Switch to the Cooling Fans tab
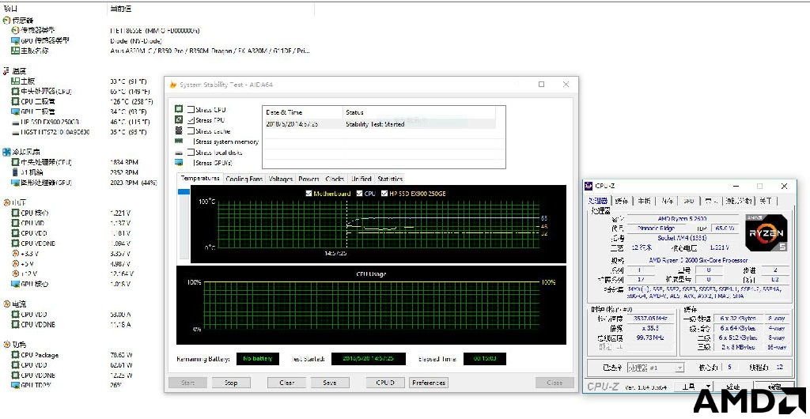This screenshot has height=419, width=810. pos(244,179)
